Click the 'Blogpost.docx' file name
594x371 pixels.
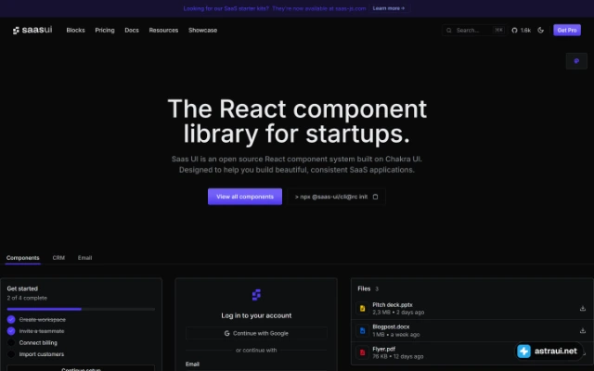click(x=391, y=327)
